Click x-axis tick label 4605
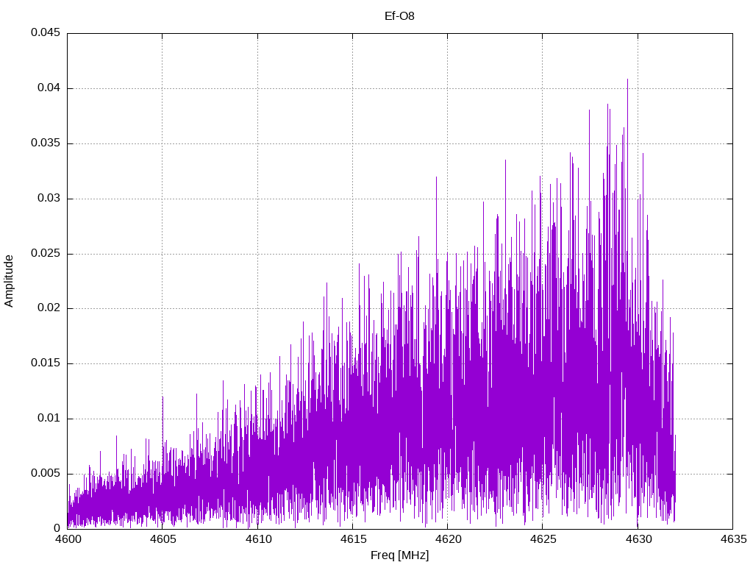Screen dimensions: 753x565 point(163,539)
